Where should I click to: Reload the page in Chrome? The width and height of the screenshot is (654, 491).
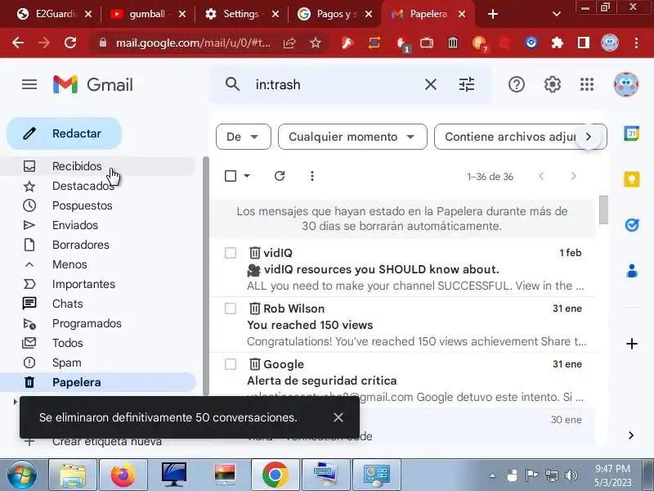(70, 43)
